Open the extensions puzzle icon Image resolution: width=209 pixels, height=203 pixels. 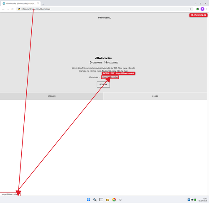click(x=197, y=9)
